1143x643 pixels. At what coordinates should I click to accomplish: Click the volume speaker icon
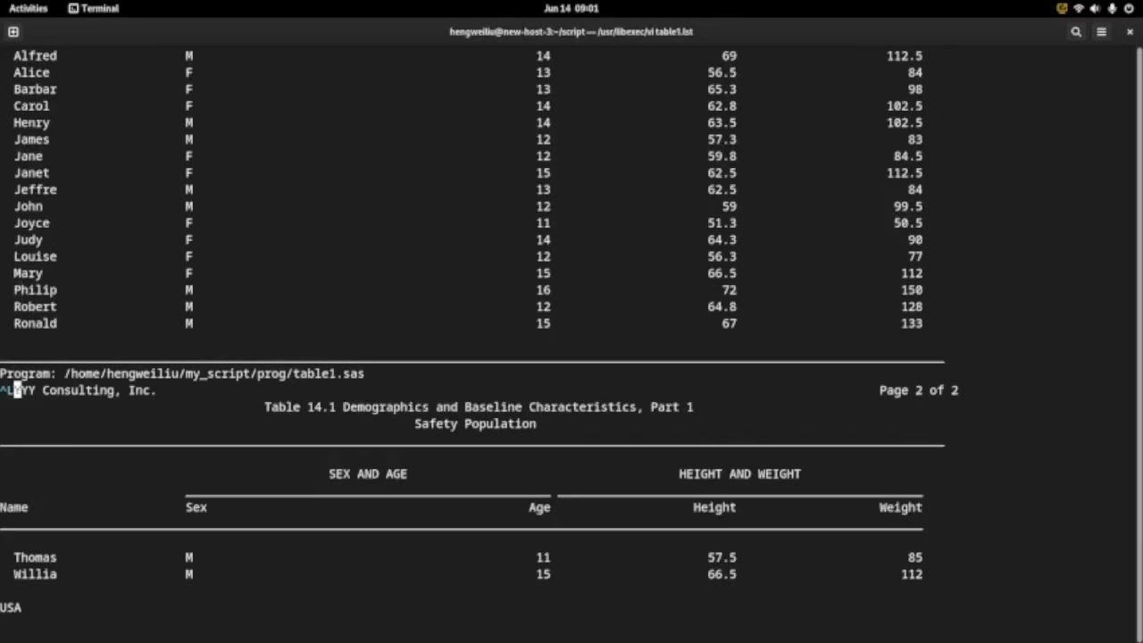(1096, 8)
